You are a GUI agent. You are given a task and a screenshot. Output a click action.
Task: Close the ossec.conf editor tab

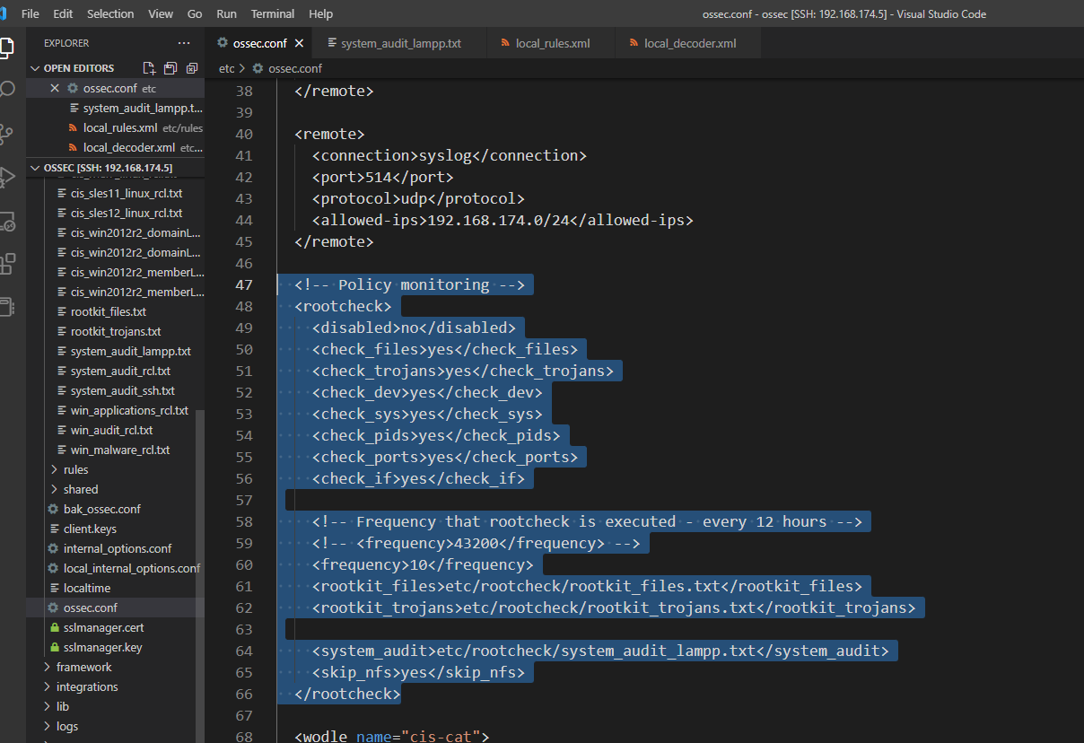tap(299, 43)
